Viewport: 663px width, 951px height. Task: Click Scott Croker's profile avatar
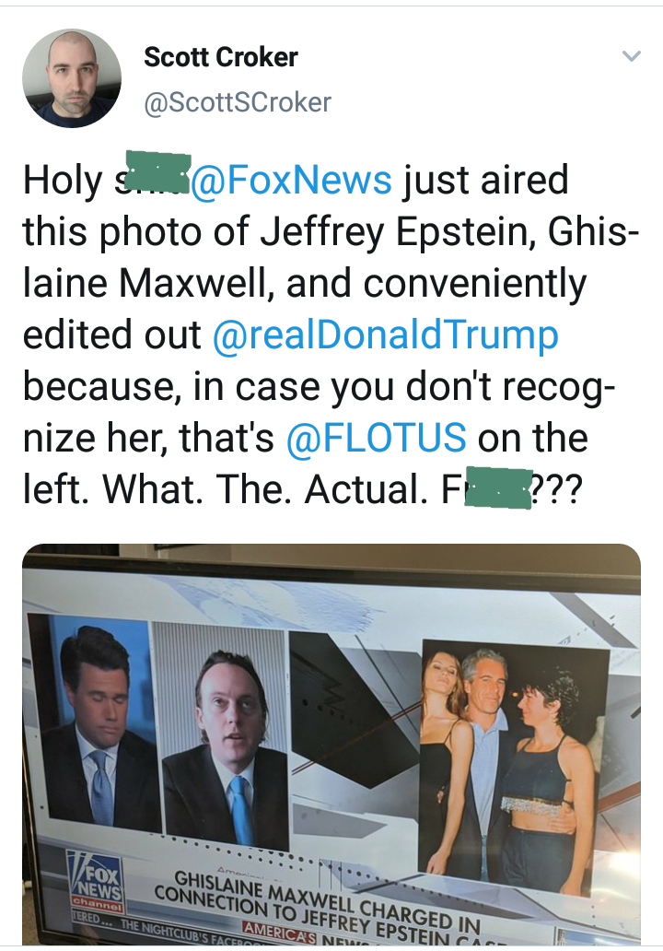coord(72,78)
